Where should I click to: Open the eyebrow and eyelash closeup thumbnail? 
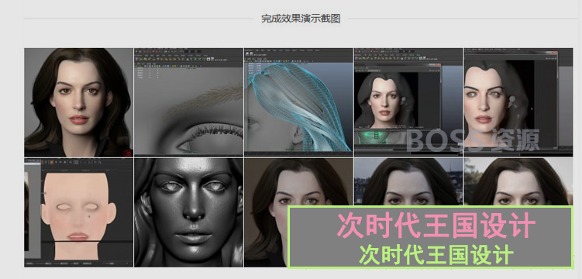coord(188,102)
